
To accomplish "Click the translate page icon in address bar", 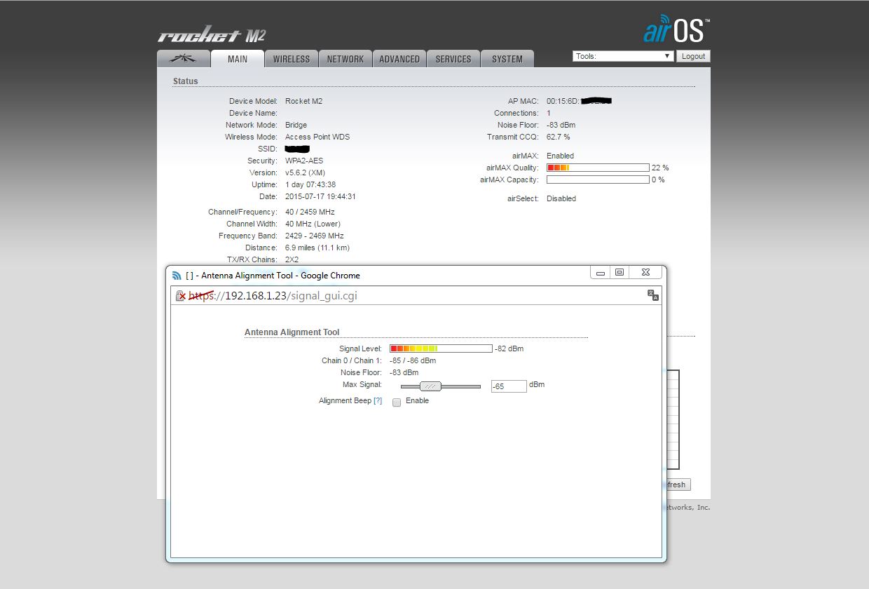I will [652, 295].
